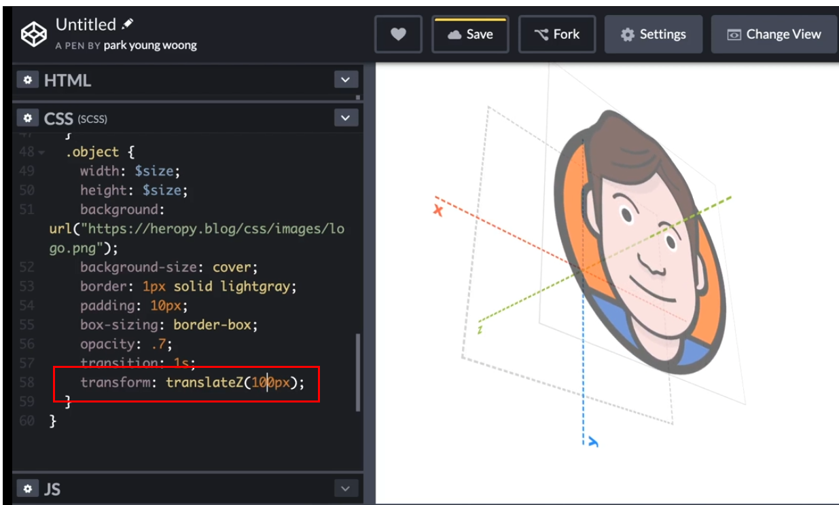Open HTML panel gear settings
839x505 pixels.
[x=27, y=80]
